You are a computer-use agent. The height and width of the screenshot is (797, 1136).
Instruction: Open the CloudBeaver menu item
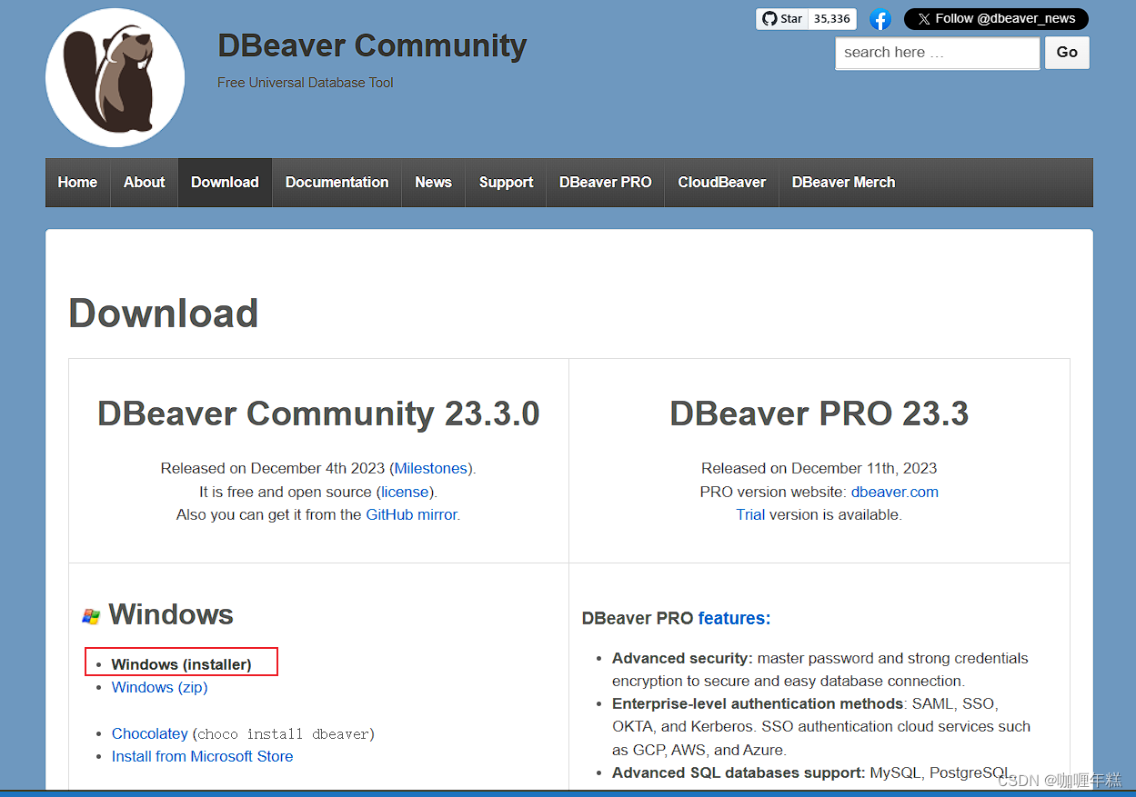(x=721, y=183)
